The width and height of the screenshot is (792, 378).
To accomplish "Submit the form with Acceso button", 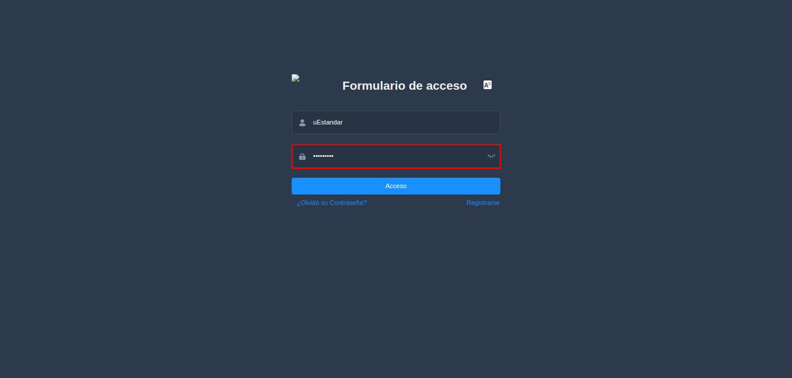I will click(396, 186).
